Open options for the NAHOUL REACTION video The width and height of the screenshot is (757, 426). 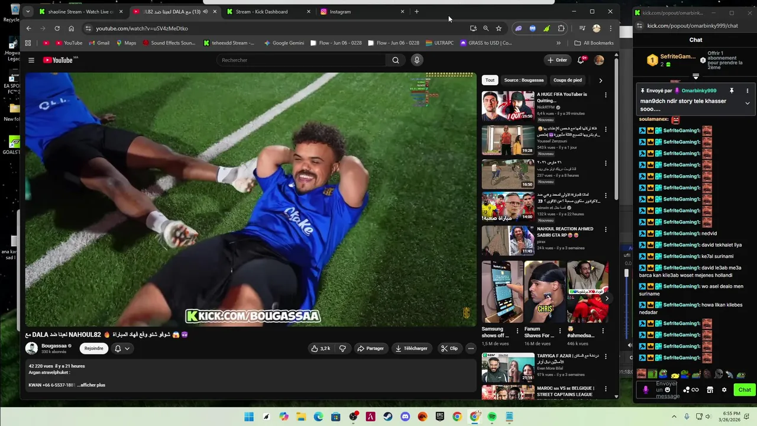pos(606,230)
